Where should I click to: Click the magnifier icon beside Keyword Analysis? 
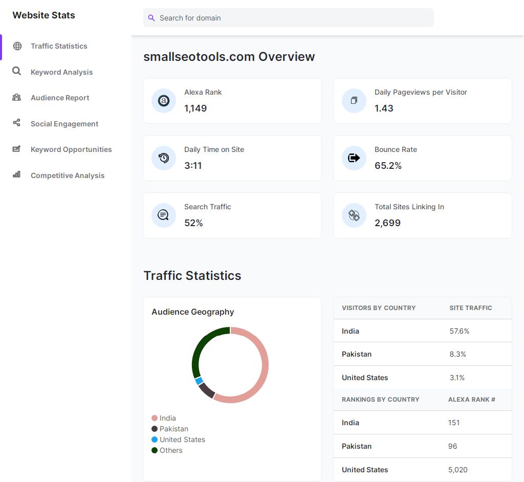[x=17, y=71]
